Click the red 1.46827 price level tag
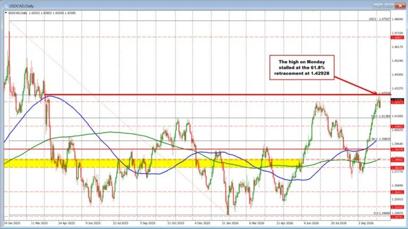Viewport: 408px width, 229px height. [397, 38]
